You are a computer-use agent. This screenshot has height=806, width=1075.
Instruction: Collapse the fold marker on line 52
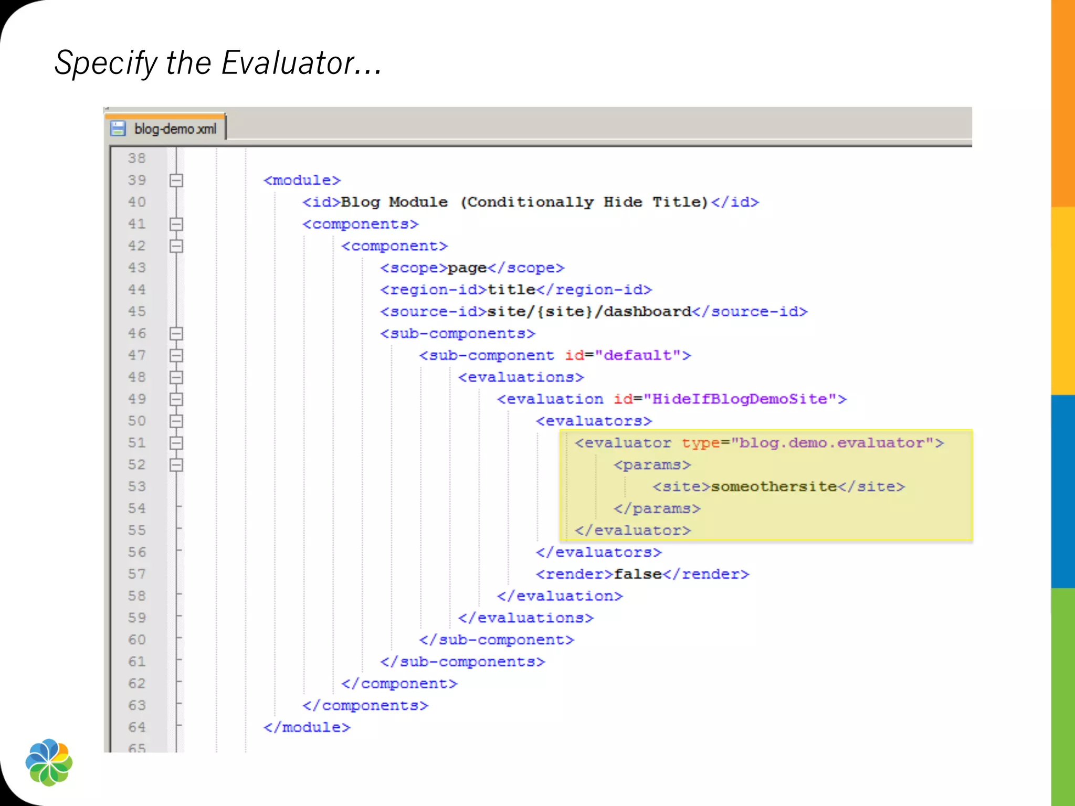176,465
